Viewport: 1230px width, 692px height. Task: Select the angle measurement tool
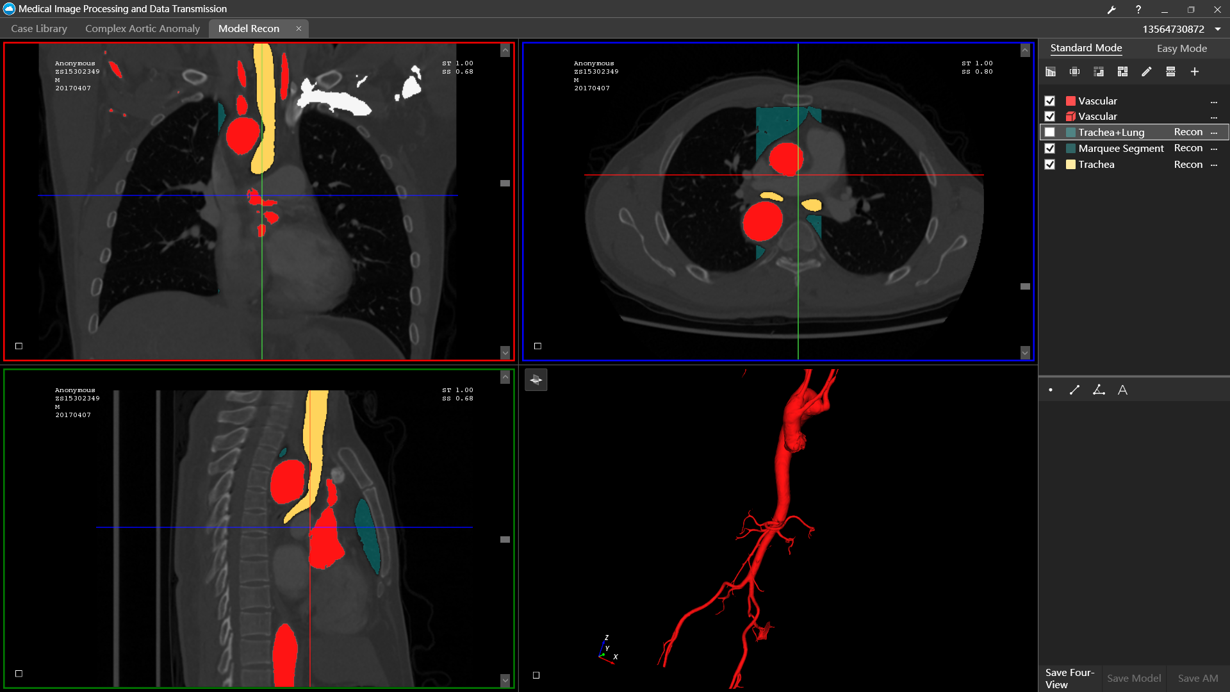[x=1099, y=390]
